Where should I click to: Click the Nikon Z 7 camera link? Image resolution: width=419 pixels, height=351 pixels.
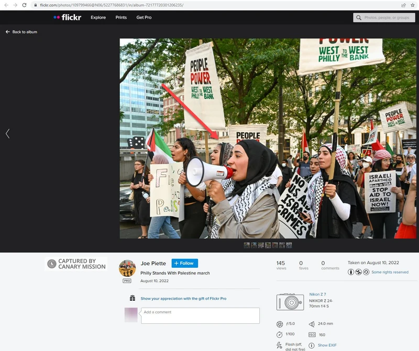317,295
